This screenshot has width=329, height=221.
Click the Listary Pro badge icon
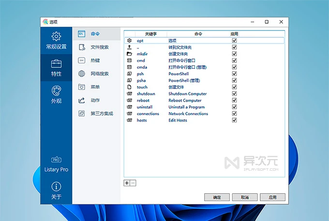pyautogui.click(x=56, y=160)
